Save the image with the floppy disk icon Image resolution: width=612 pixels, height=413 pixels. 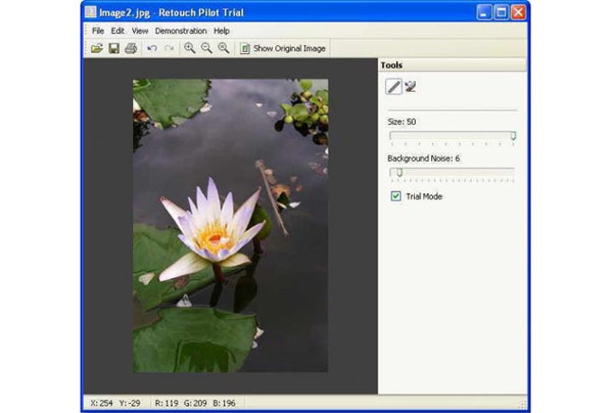(x=114, y=49)
